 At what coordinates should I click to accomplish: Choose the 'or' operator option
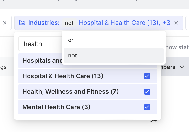(114, 40)
